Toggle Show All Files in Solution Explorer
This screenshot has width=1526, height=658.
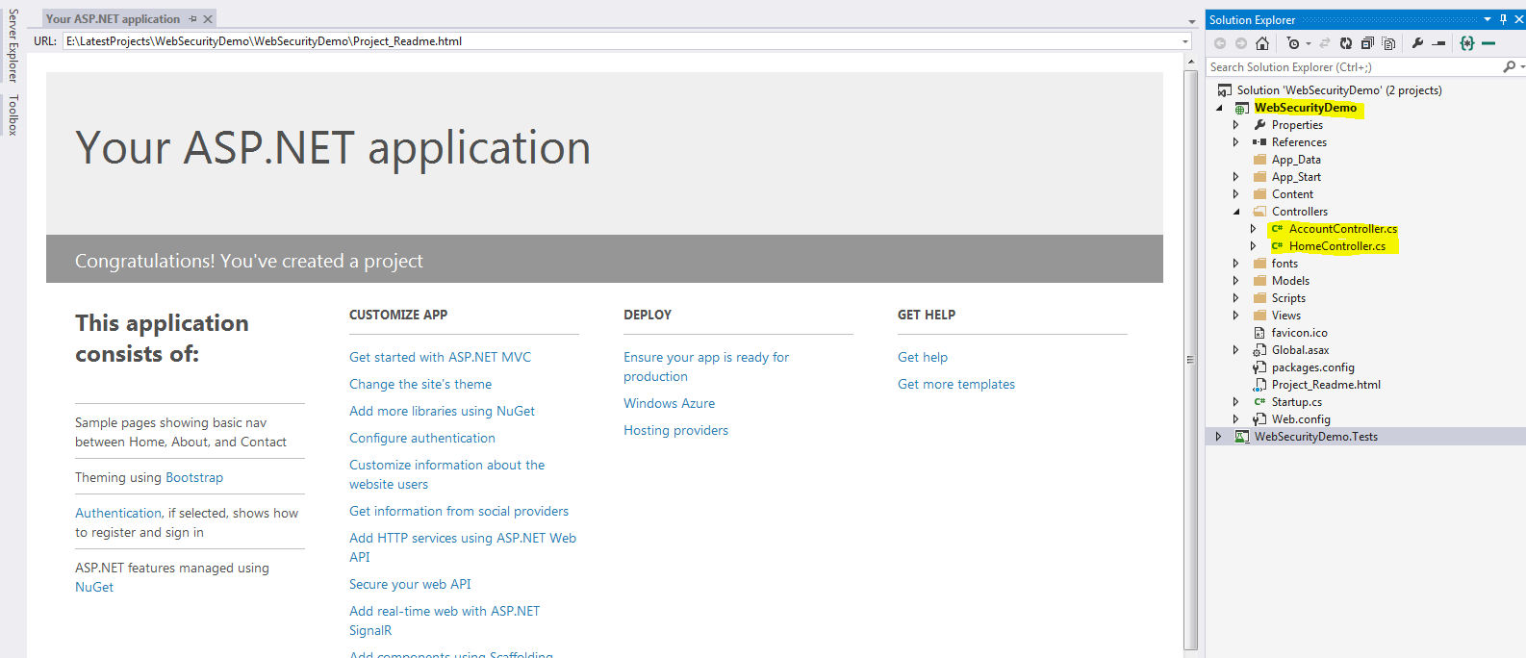tap(1388, 43)
